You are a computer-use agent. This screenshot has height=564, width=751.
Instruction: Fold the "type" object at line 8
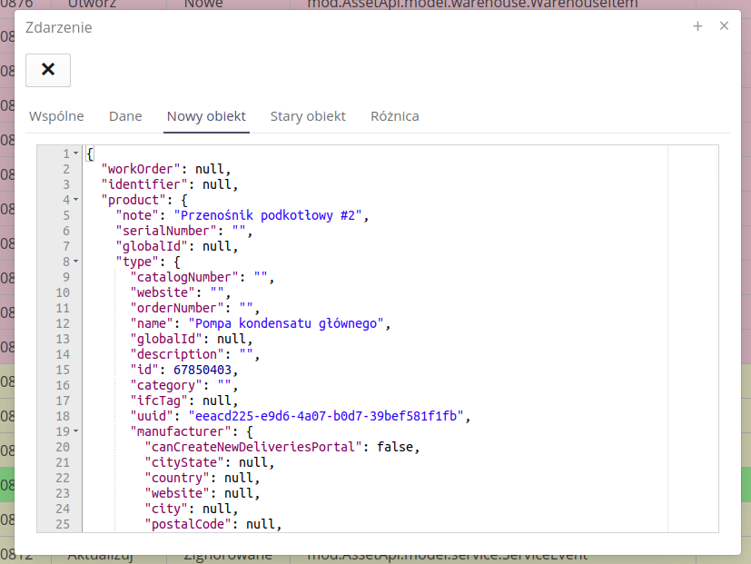76,262
